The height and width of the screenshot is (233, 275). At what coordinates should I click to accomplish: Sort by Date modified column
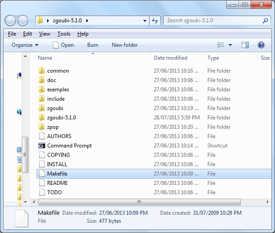(170, 58)
